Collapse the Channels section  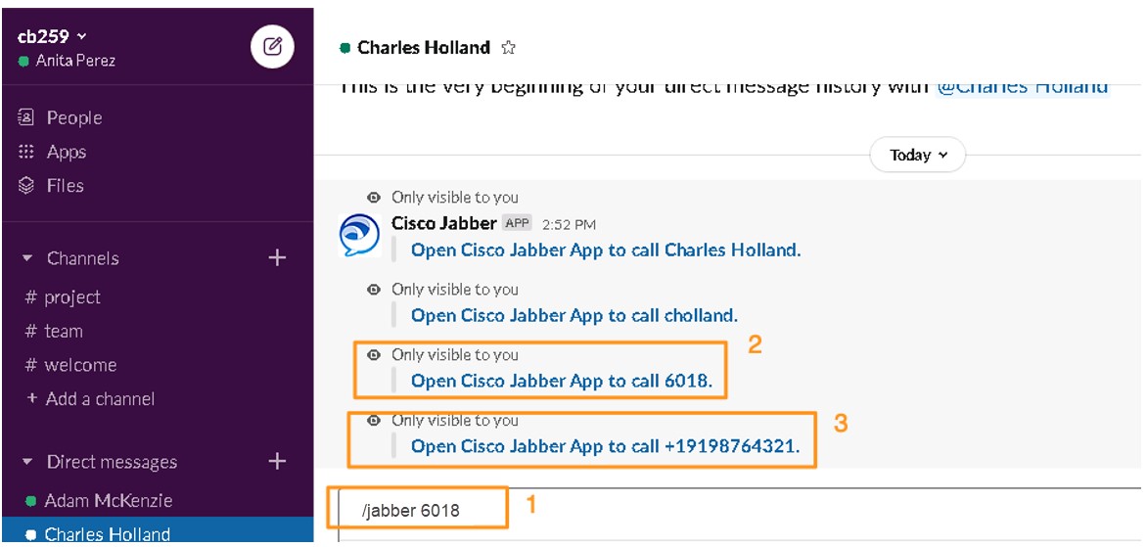point(27,258)
